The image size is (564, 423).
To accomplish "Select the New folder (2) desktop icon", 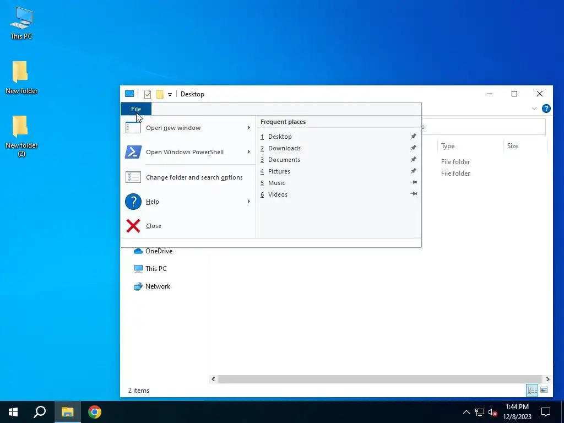I will [x=21, y=136].
